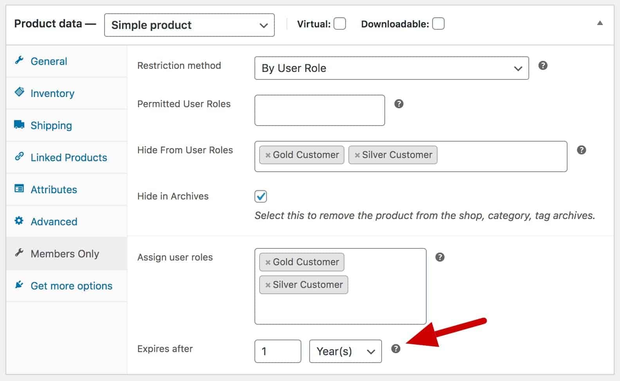This screenshot has height=381, width=620.
Task: Click help icon beside Permitted User Roles
Action: (399, 104)
